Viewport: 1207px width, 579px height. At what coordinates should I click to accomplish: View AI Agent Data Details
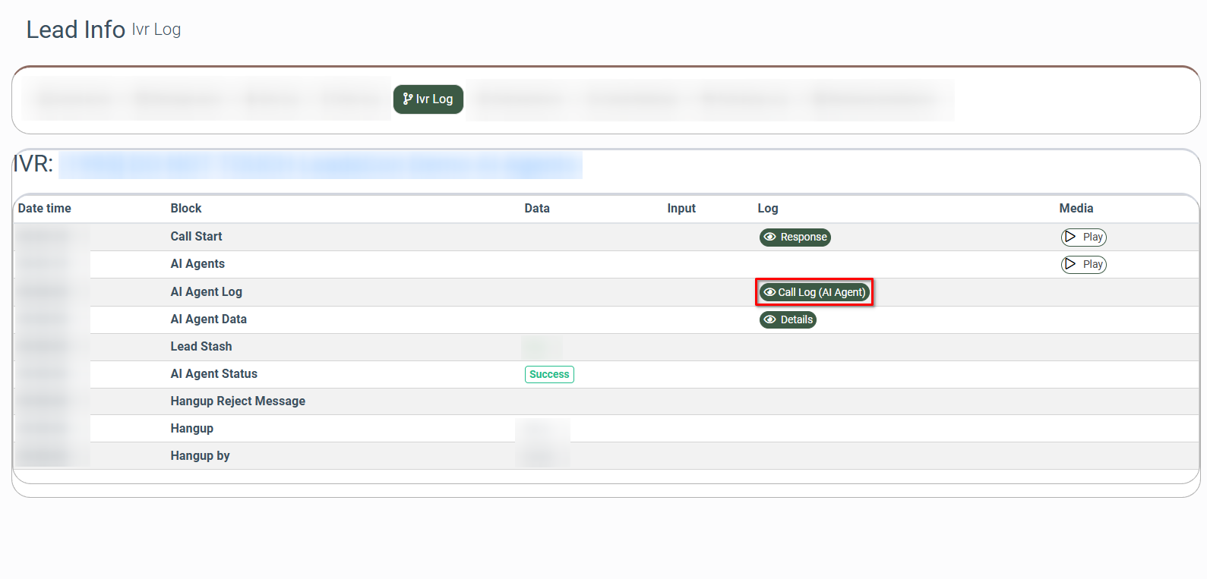788,320
